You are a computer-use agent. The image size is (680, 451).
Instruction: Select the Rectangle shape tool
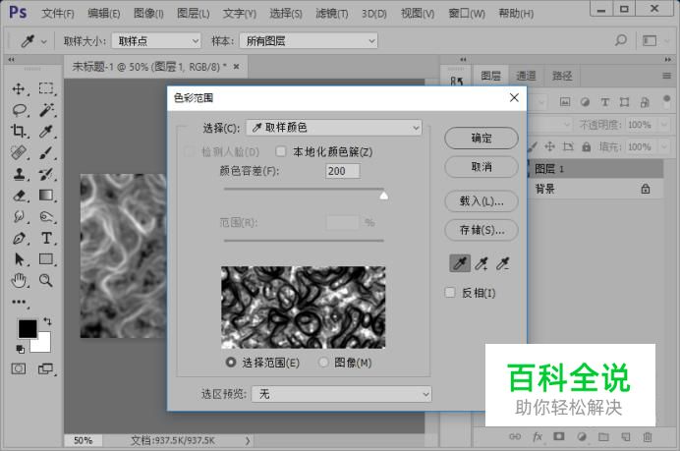pyautogui.click(x=46, y=258)
